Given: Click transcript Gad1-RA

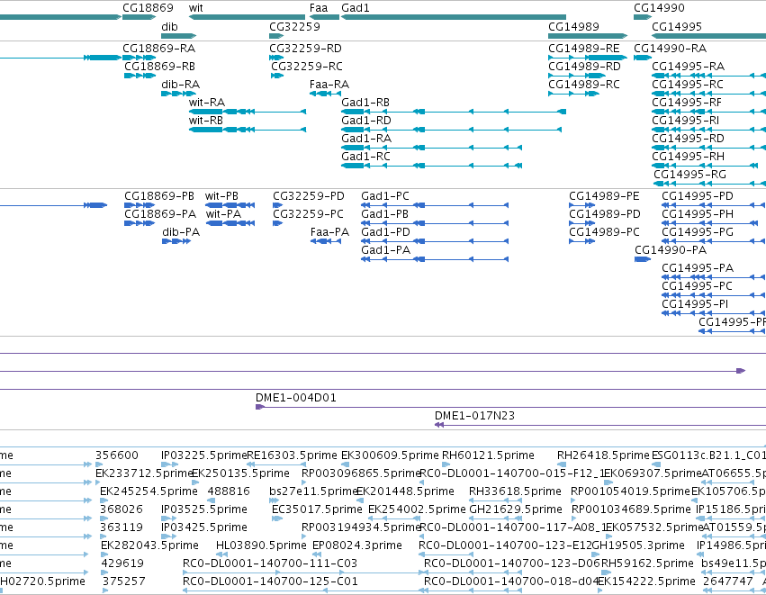Looking at the screenshot, I should (x=431, y=148).
